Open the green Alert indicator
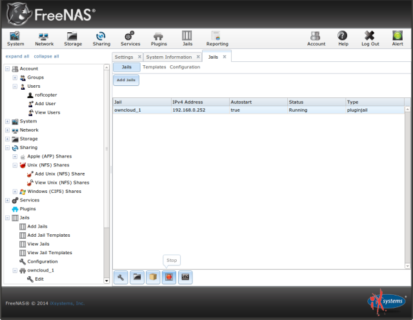The image size is (413, 320). click(x=398, y=39)
